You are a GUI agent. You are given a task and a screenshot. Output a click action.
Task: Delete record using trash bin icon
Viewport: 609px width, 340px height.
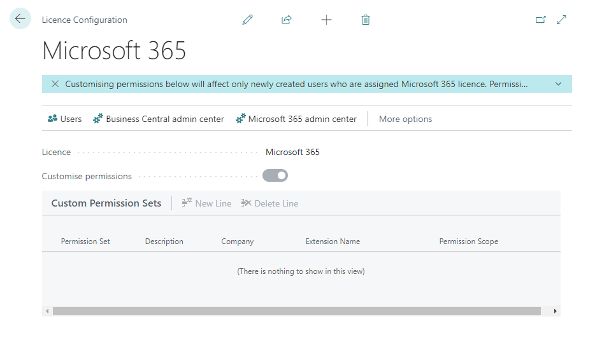pyautogui.click(x=366, y=20)
